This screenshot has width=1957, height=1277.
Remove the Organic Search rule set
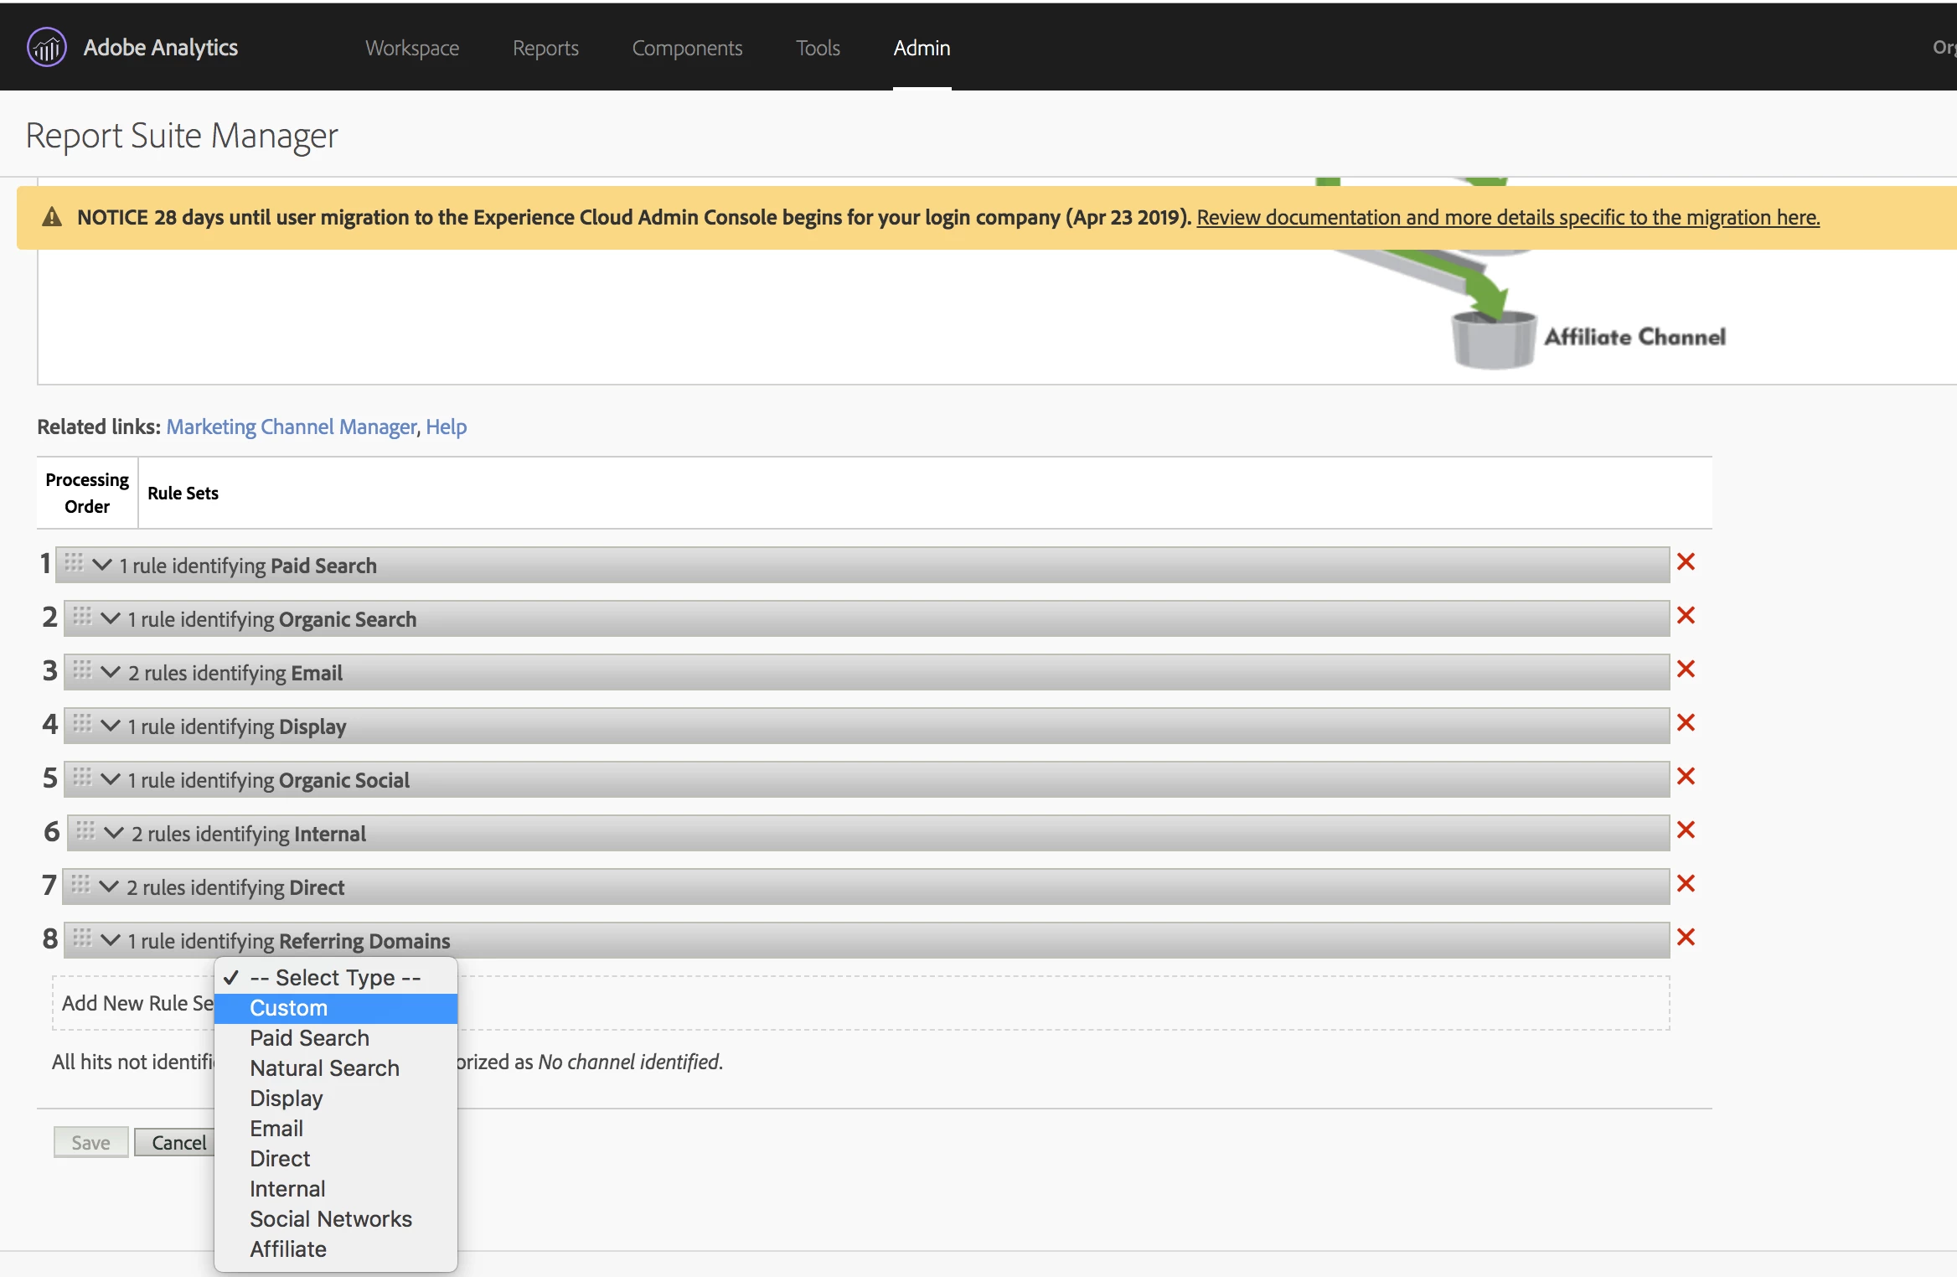[1686, 616]
